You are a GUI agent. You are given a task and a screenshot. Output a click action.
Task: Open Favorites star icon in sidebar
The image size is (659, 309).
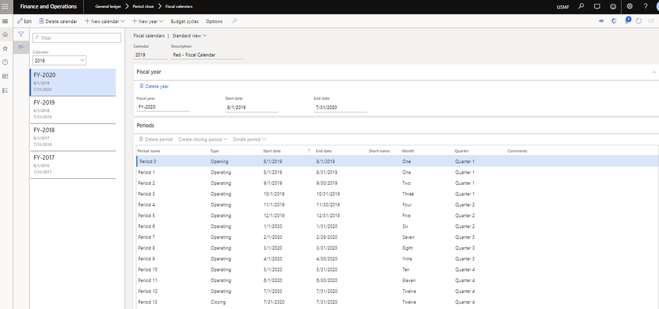tap(5, 49)
